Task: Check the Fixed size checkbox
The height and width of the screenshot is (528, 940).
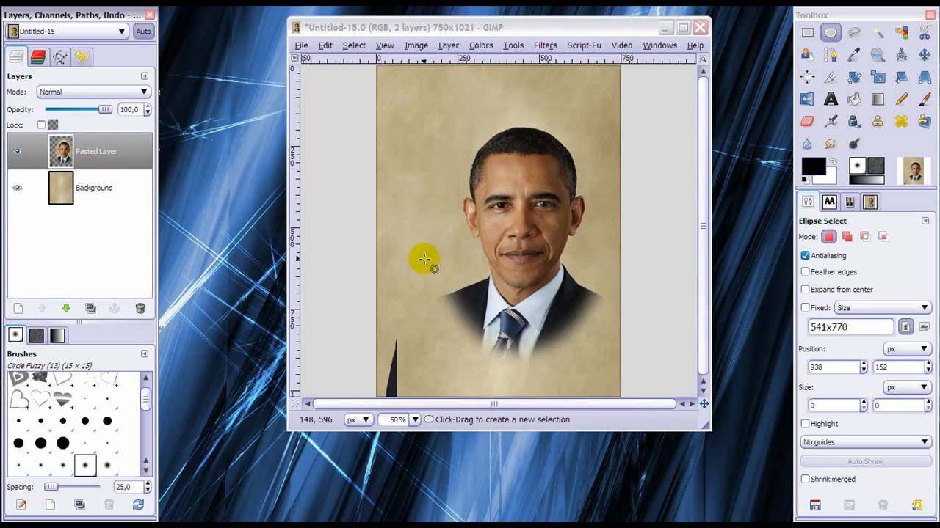Action: click(x=805, y=308)
